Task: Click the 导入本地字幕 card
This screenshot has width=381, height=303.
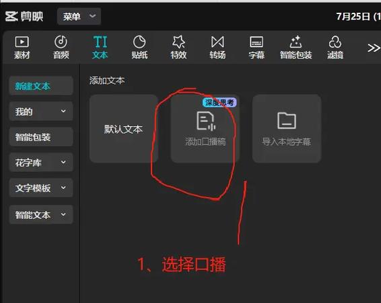Action: (287, 128)
